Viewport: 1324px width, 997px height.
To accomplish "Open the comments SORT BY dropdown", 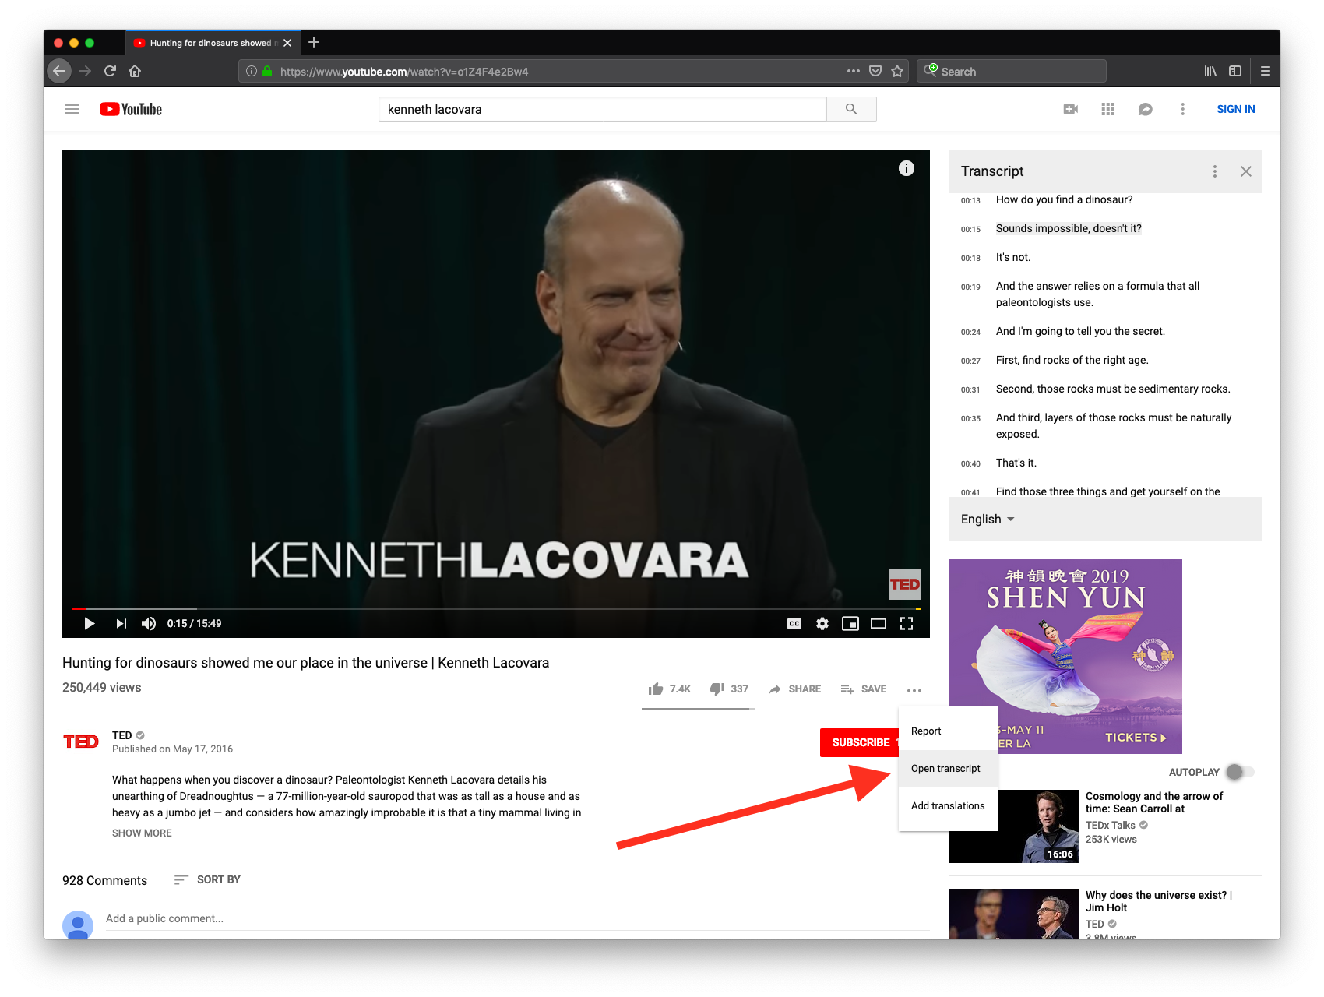I will (207, 879).
